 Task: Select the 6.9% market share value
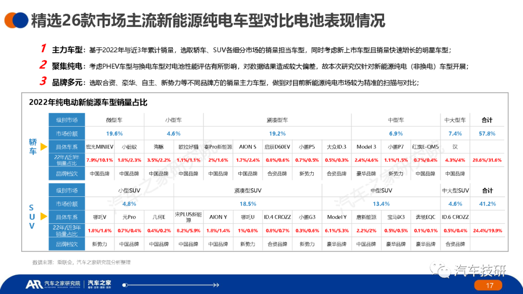[x=396, y=133]
